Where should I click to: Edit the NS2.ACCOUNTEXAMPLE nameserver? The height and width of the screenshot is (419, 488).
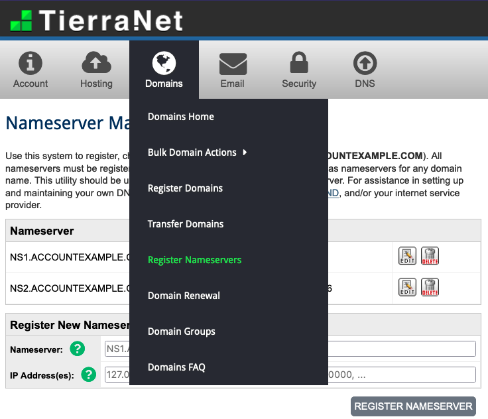[407, 287]
